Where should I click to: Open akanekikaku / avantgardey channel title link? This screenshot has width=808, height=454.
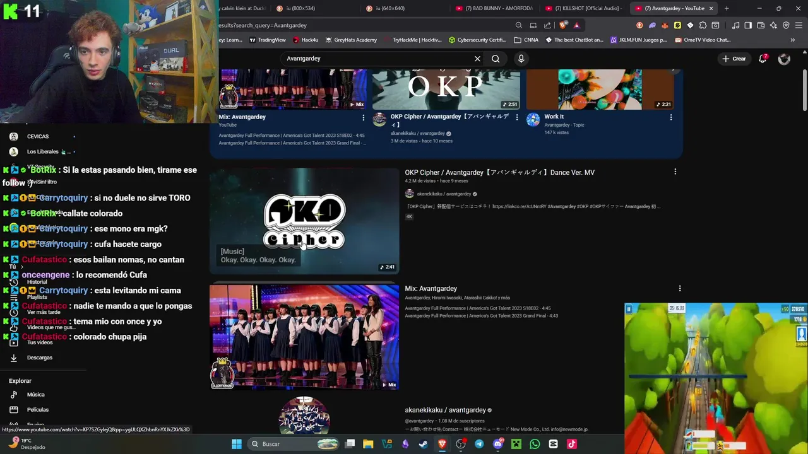coord(445,410)
